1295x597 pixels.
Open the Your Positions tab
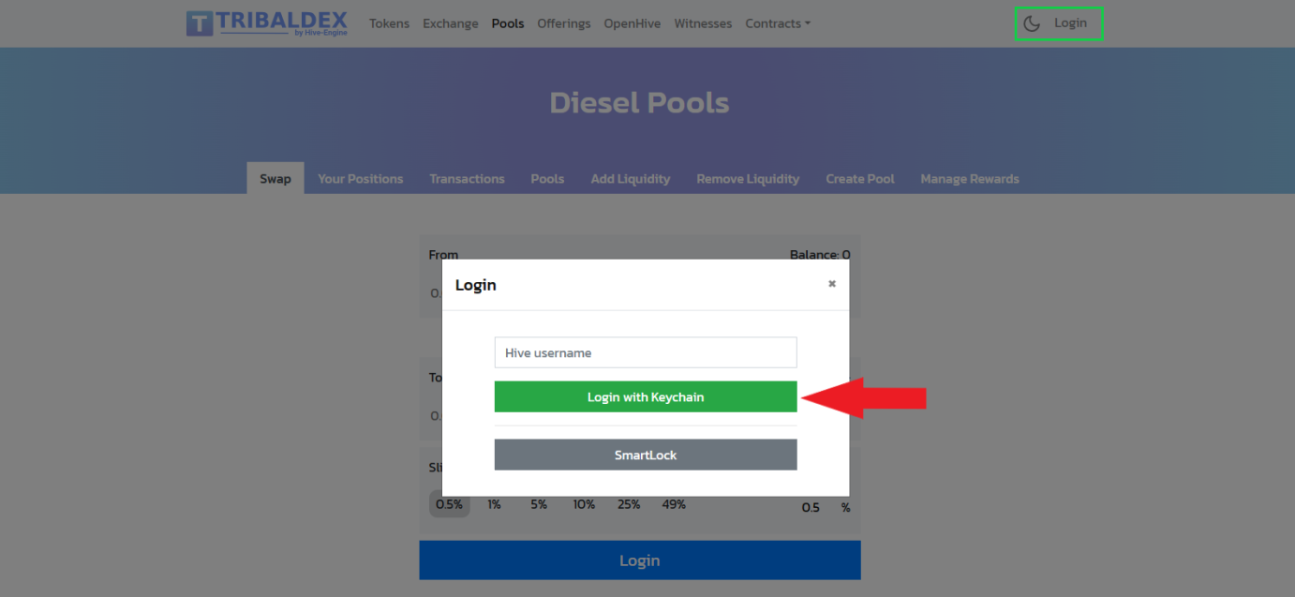361,178
